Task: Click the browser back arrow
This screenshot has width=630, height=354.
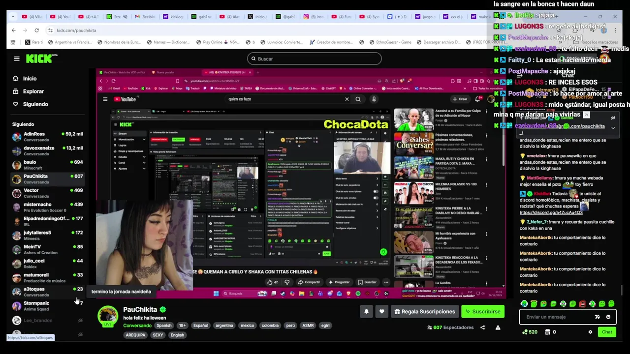Action: tap(13, 30)
